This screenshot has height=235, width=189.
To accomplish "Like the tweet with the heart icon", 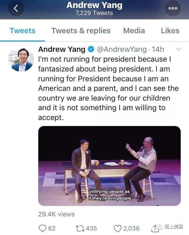I will click(117, 228).
